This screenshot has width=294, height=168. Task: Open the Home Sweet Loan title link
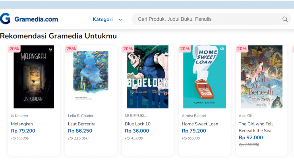200,124
